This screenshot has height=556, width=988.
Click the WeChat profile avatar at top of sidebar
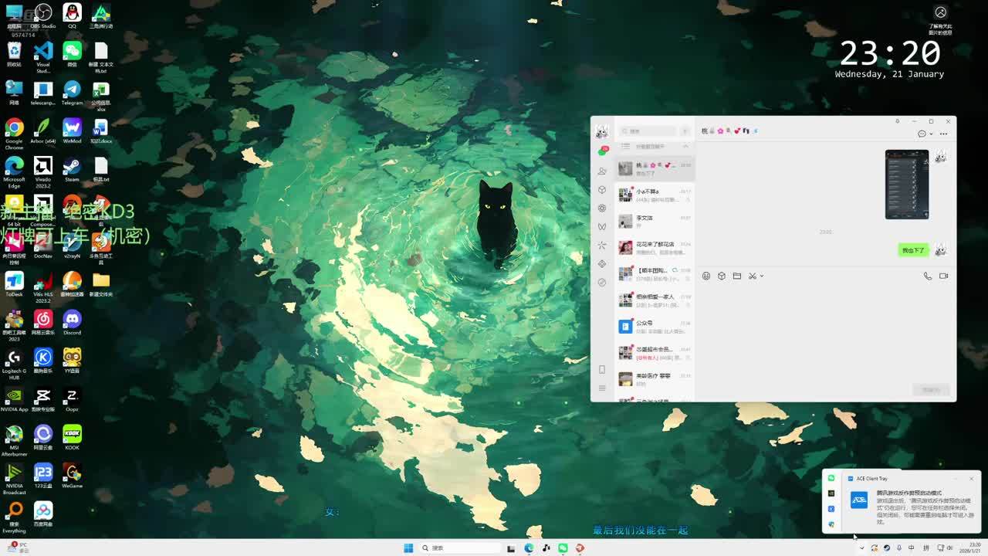pos(602,132)
